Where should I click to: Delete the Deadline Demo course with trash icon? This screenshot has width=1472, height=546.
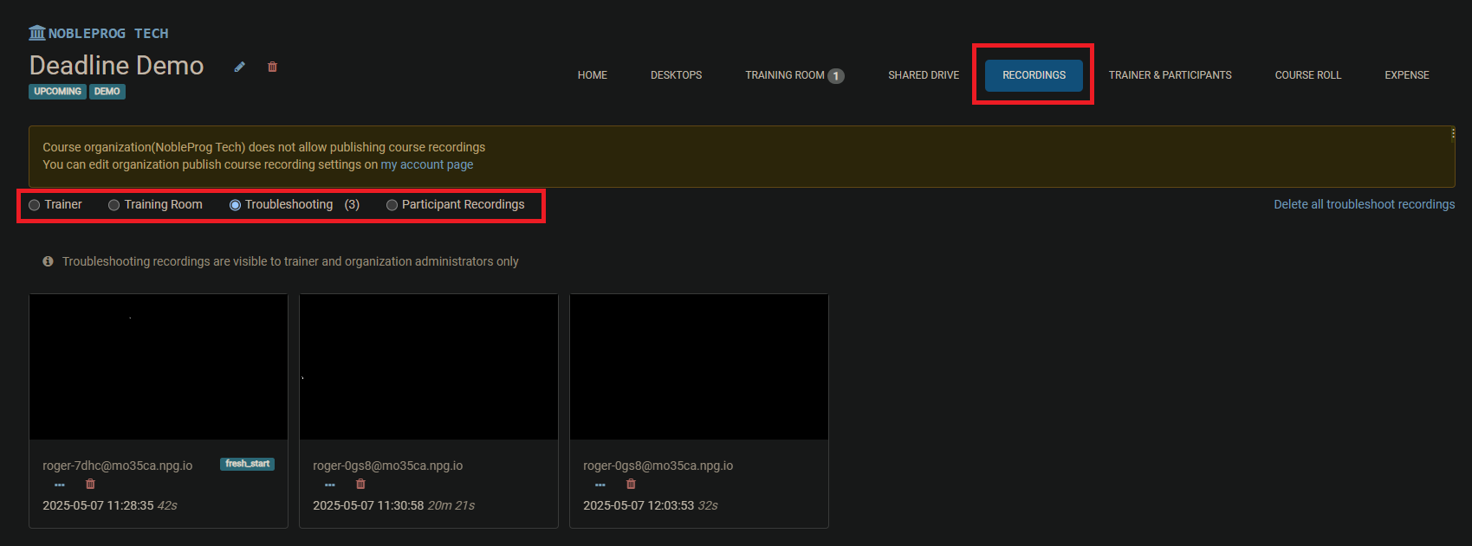pyautogui.click(x=272, y=67)
